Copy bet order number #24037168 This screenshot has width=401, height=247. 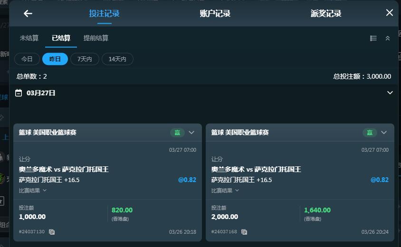pyautogui.click(x=244, y=232)
